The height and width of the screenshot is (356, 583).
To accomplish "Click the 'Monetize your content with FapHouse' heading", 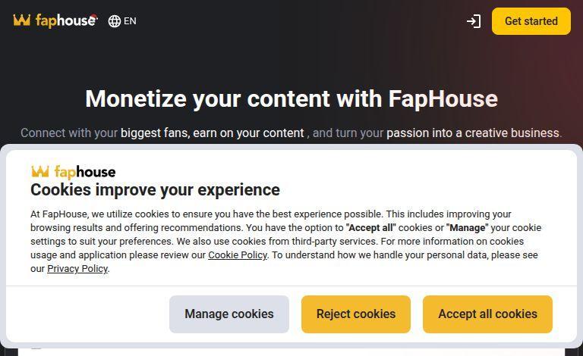I will (x=291, y=98).
